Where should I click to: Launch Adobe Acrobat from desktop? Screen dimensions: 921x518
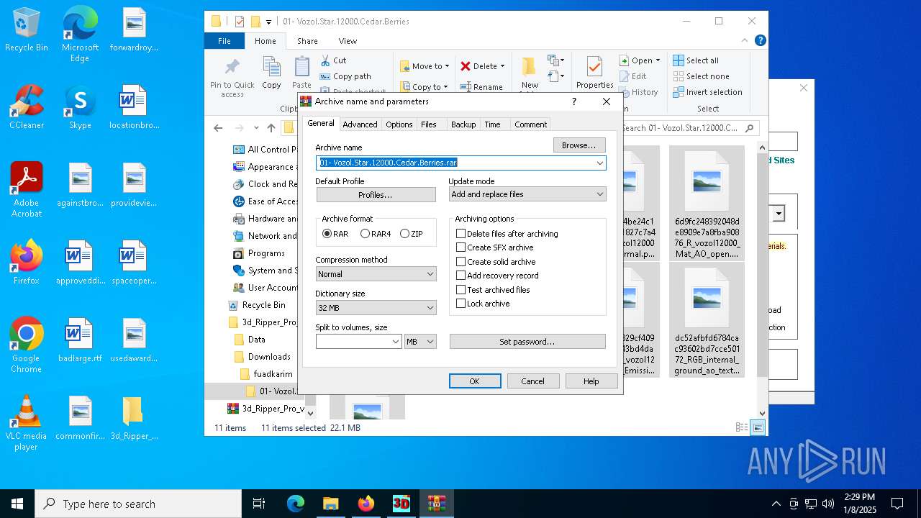[x=27, y=191]
